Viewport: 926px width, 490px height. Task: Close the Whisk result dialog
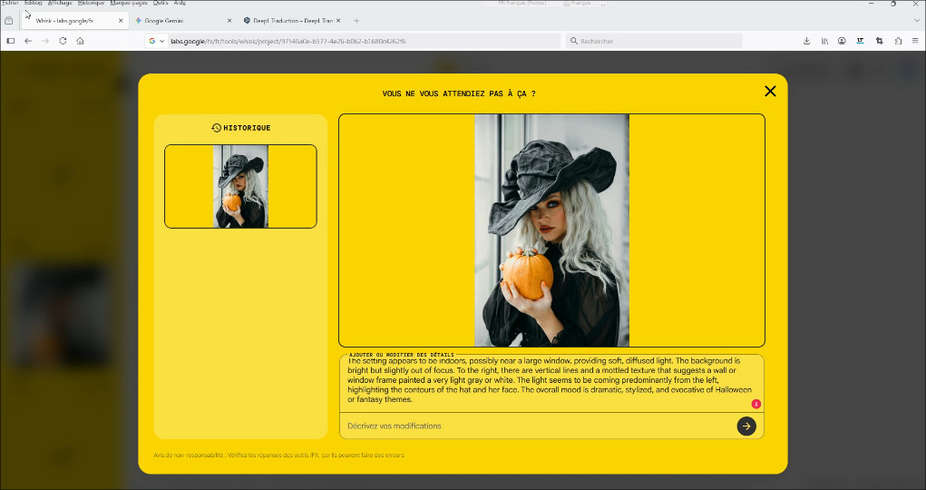(770, 91)
